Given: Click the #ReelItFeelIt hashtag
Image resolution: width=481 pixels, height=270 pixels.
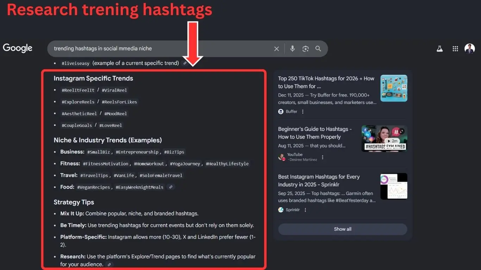Looking at the screenshot, I should (78, 90).
